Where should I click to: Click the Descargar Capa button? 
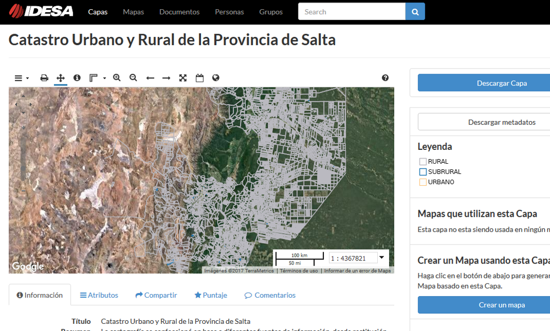click(x=502, y=83)
